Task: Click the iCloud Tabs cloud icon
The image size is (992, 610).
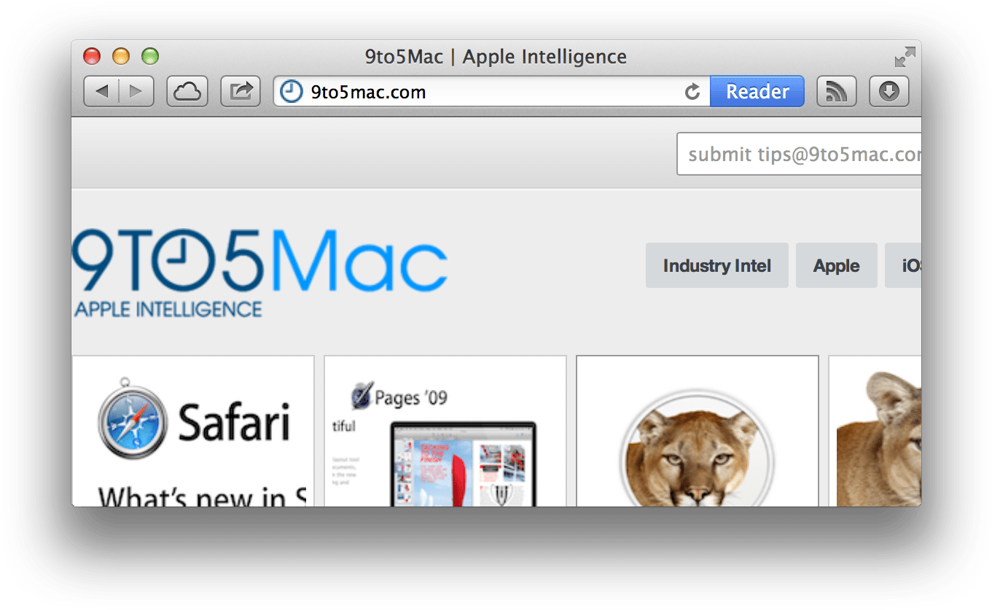Action: (187, 91)
